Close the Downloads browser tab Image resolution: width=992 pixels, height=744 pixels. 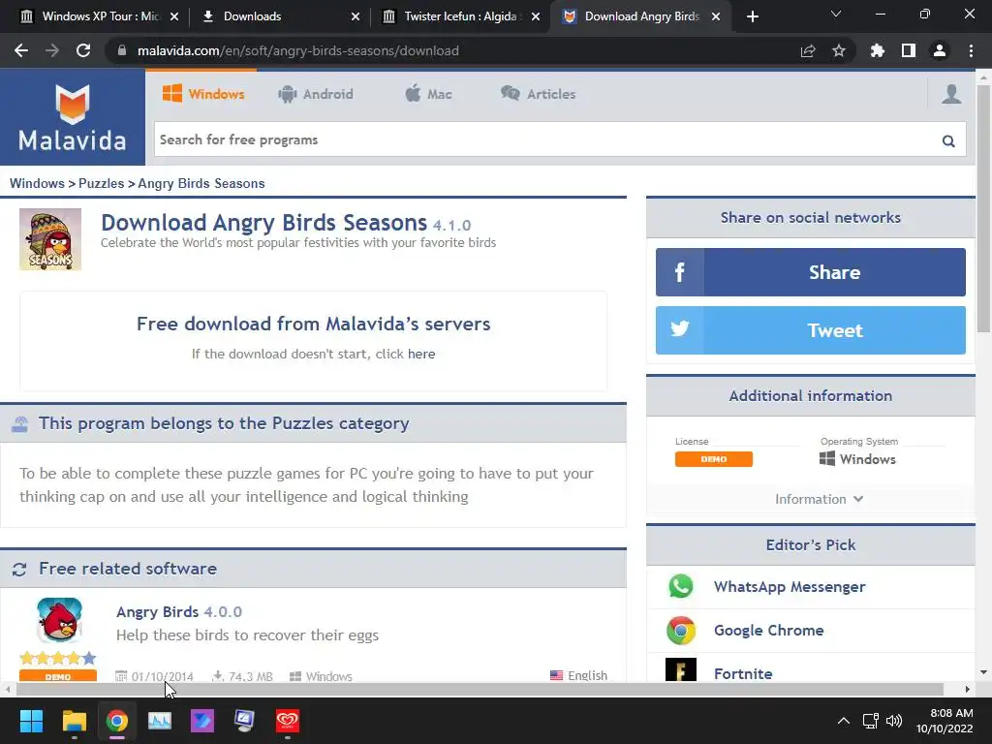click(356, 16)
